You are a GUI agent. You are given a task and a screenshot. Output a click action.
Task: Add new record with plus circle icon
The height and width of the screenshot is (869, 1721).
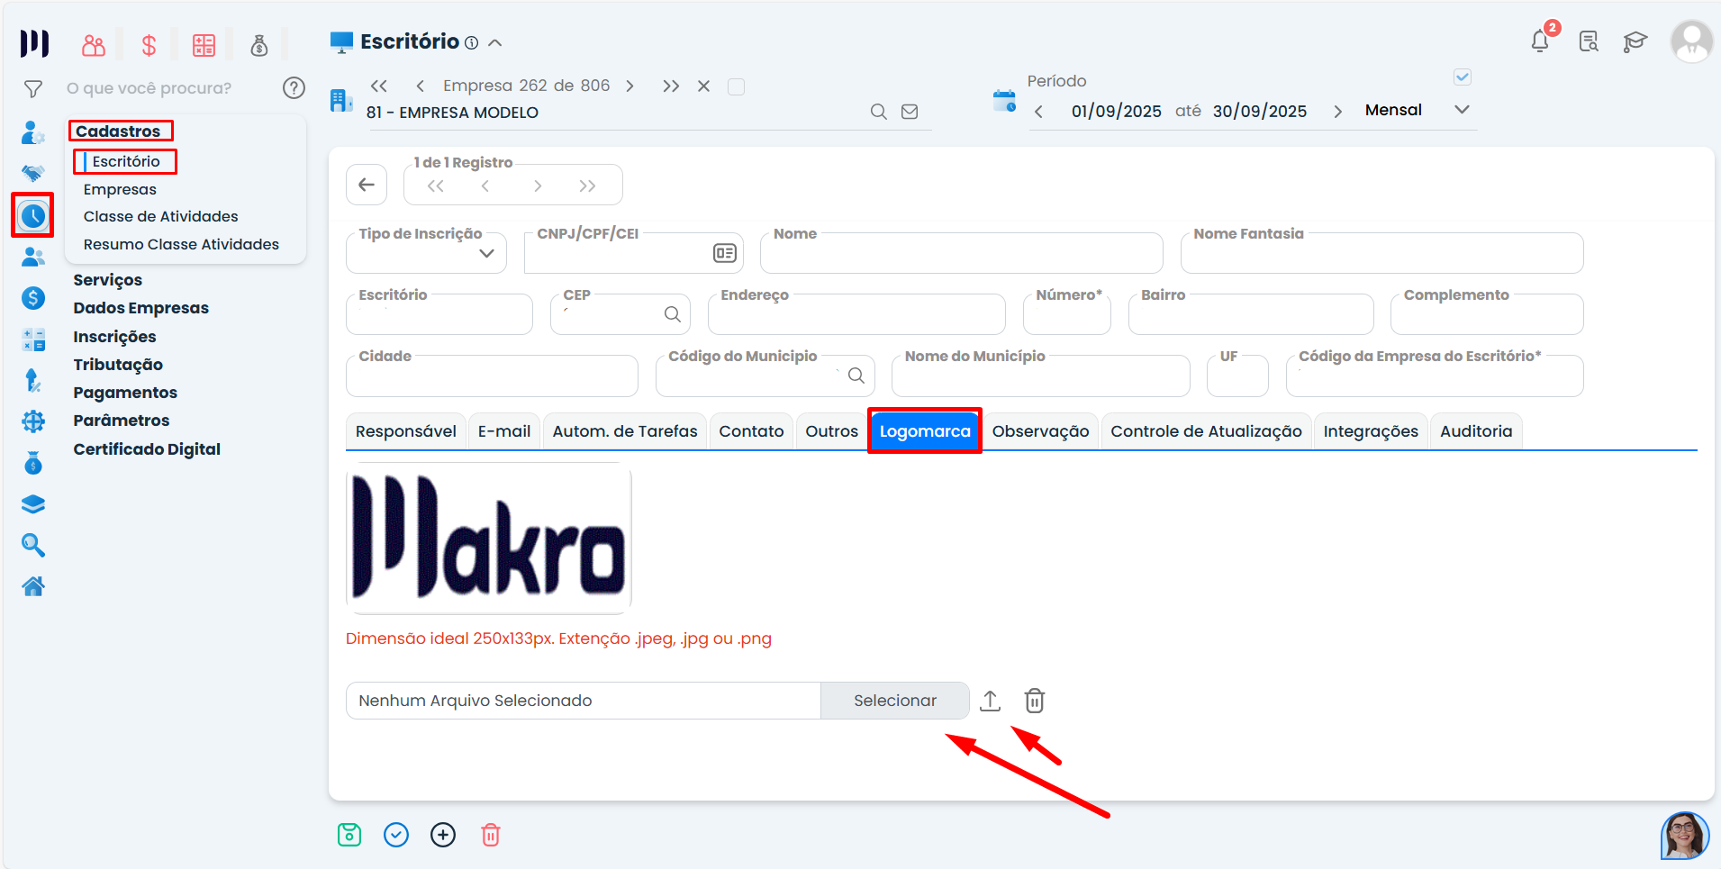coord(443,835)
